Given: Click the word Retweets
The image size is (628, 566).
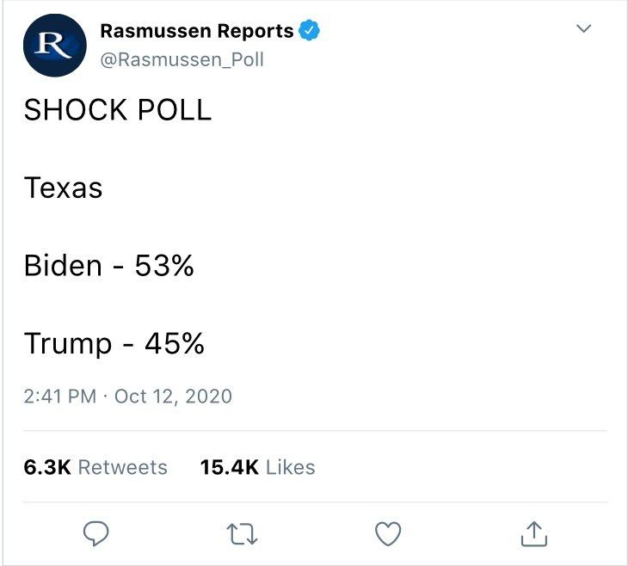Looking at the screenshot, I should click(122, 467).
